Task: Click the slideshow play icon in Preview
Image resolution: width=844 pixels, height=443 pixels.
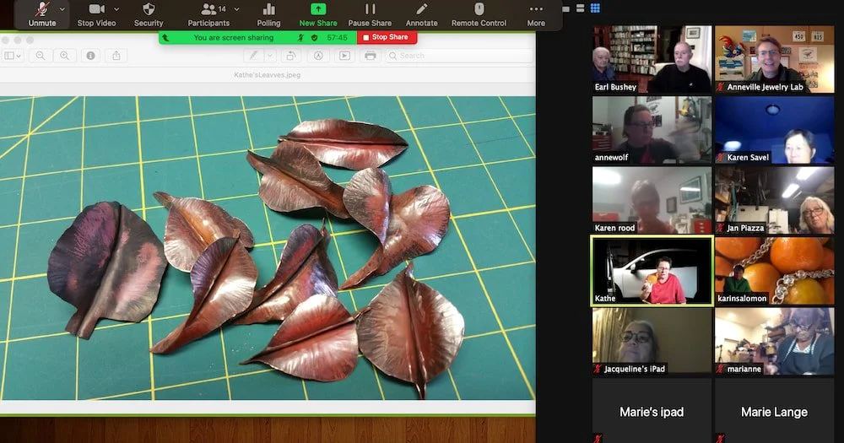Action: 344,56
